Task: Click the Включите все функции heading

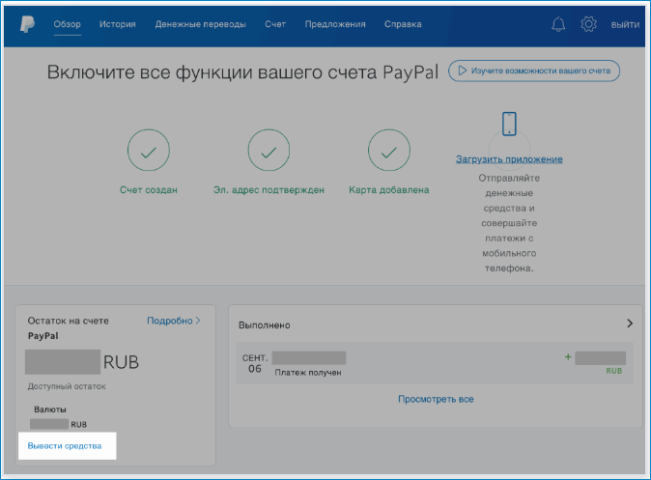Action: click(x=242, y=72)
